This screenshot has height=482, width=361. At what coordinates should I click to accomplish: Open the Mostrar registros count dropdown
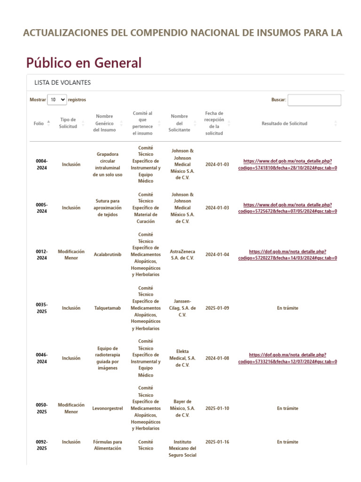(x=57, y=100)
